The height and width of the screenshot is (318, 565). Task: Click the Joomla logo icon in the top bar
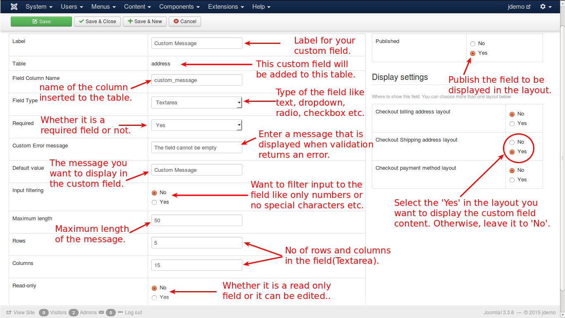point(14,6)
